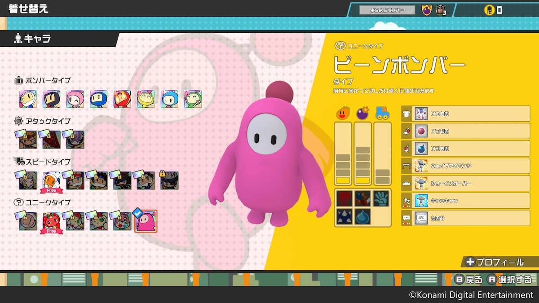Select the Black Bomber character icon
Image resolution: width=539 pixels, height=303 pixels.
(x=51, y=99)
